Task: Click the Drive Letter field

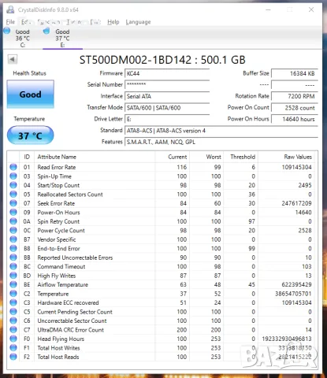Action: click(167, 119)
